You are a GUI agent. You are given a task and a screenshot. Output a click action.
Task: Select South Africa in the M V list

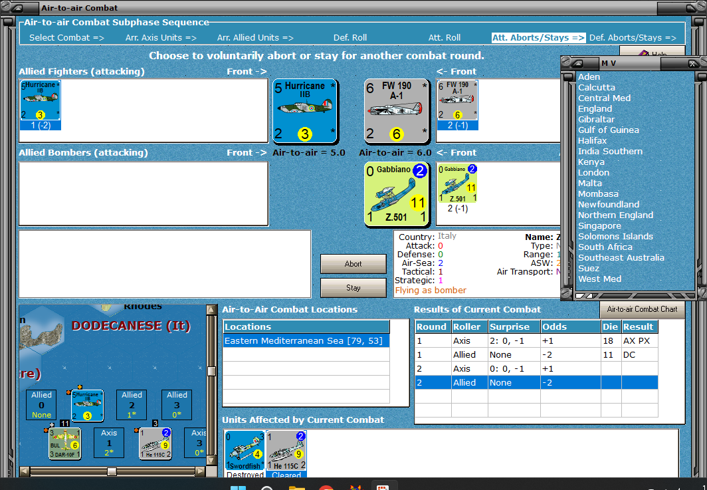coord(605,247)
